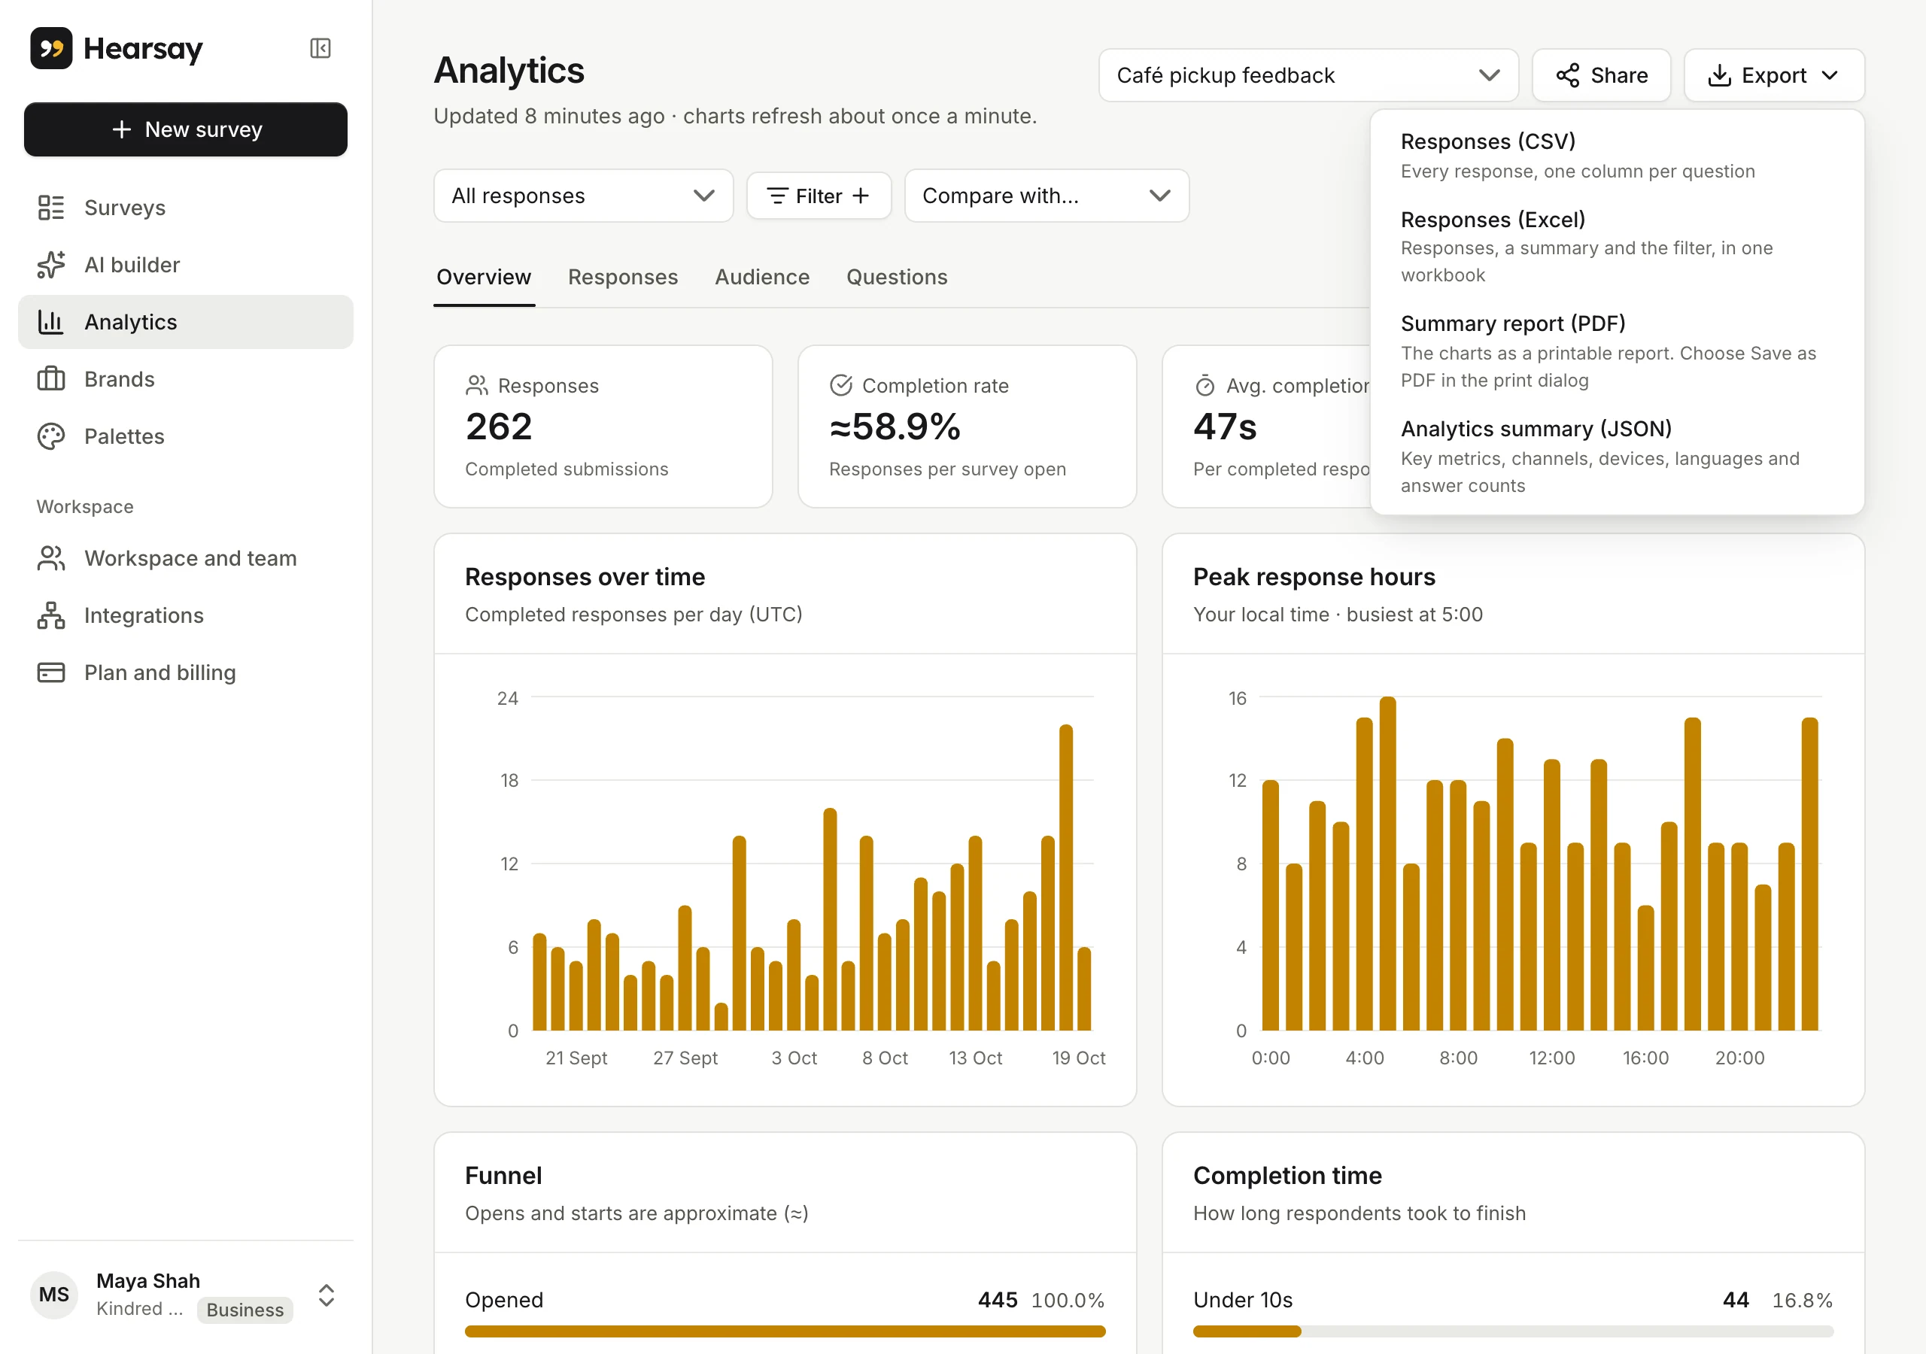The image size is (1926, 1354).
Task: Switch to the Questions tab
Action: [x=897, y=278]
